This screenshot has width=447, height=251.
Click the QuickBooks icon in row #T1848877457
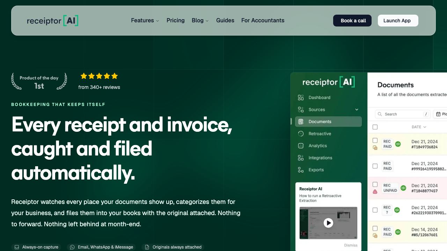pos(403,188)
